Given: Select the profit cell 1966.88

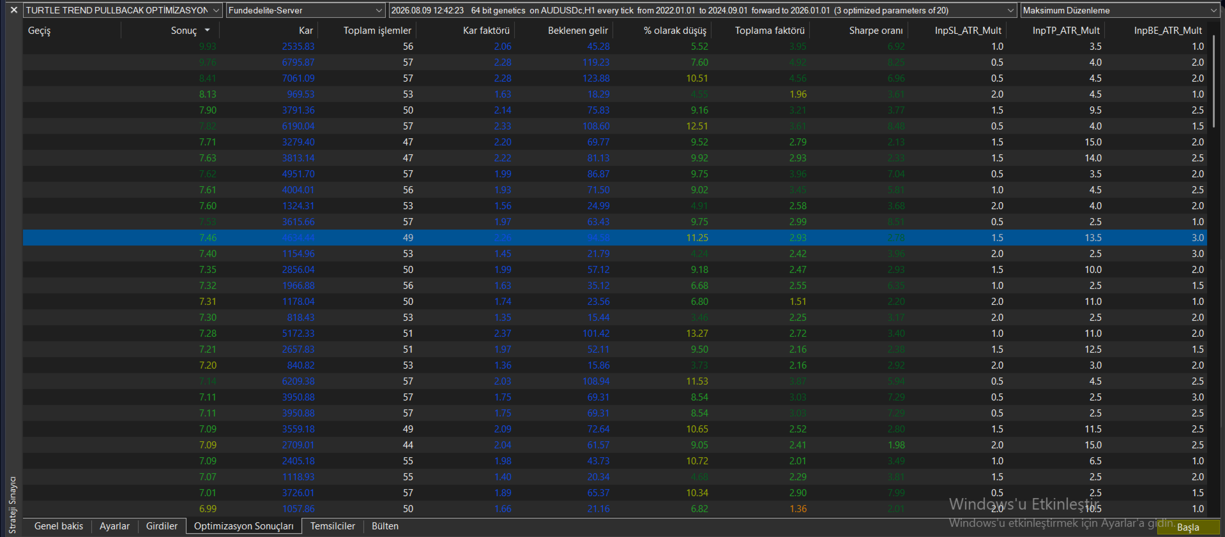Looking at the screenshot, I should click(x=298, y=286).
